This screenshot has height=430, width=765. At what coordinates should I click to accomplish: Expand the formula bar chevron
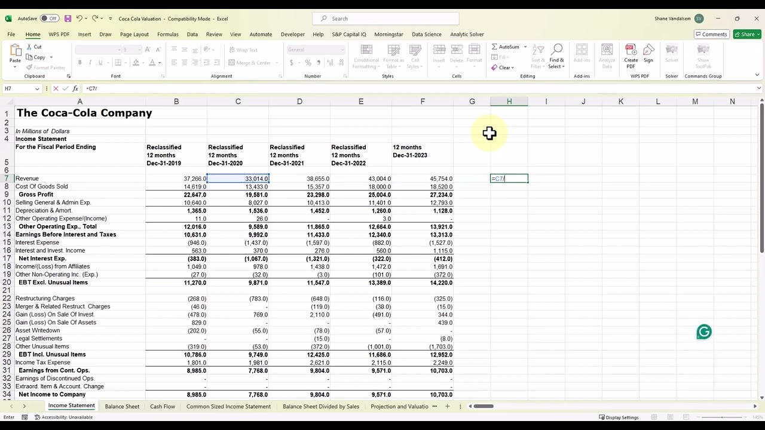pyautogui.click(x=759, y=88)
